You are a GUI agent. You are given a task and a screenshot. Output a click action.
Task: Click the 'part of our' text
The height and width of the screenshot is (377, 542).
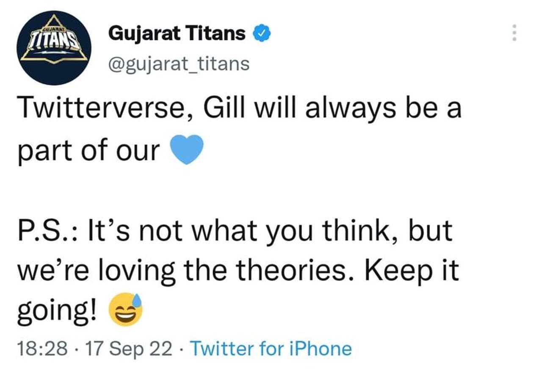pos(88,150)
